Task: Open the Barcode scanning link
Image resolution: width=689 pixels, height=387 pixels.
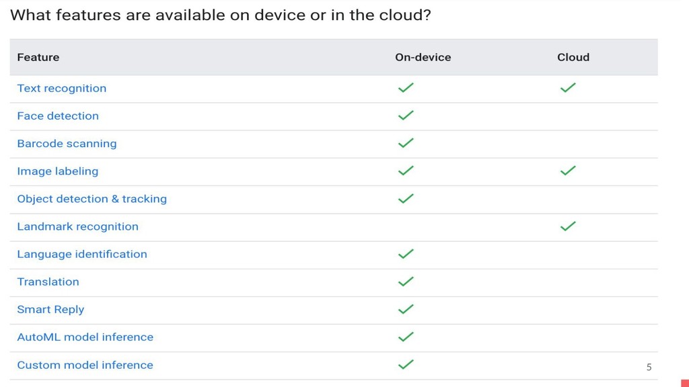Action: tap(67, 144)
